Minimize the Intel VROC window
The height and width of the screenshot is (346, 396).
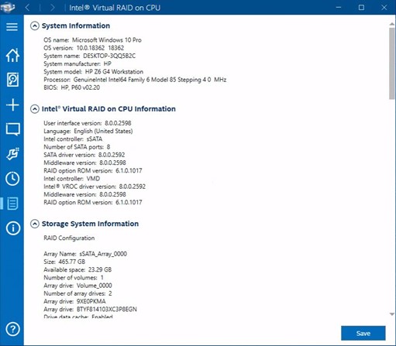click(339, 8)
